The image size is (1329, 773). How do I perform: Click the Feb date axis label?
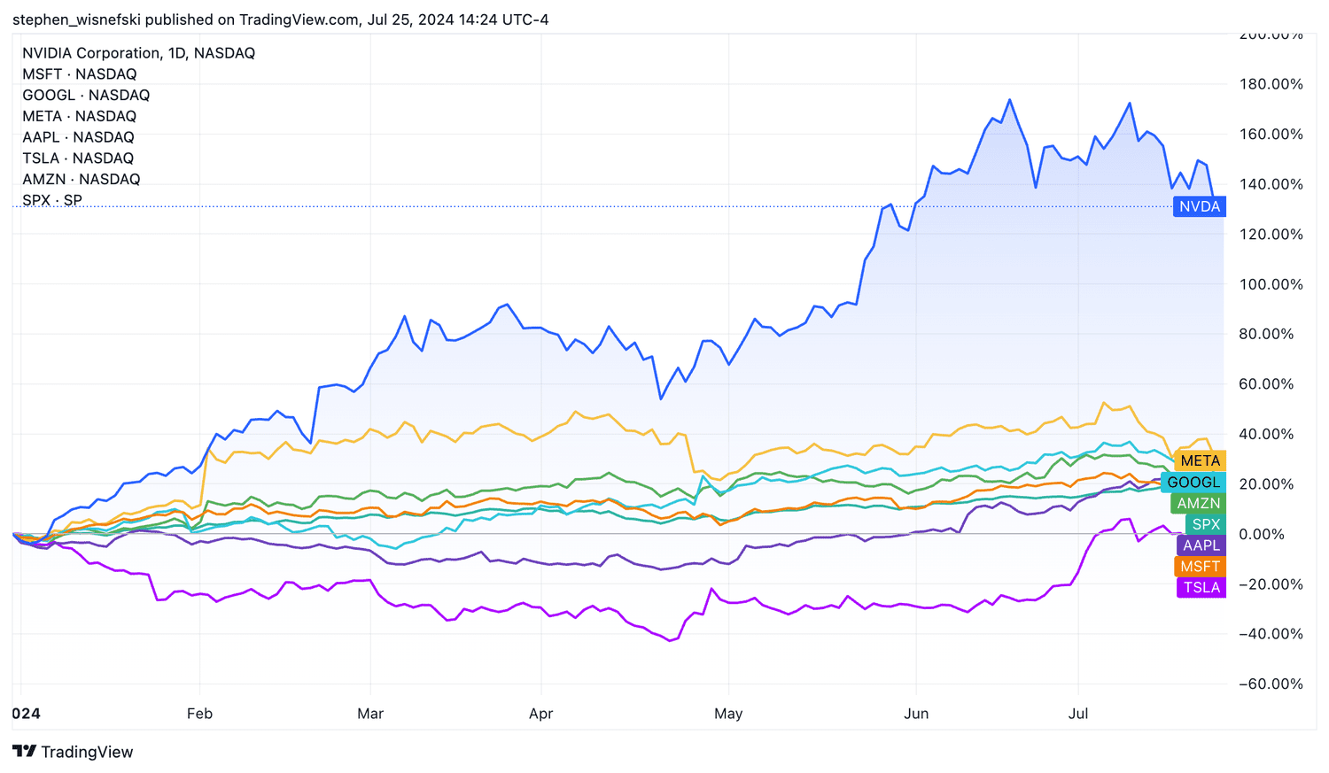point(199,714)
